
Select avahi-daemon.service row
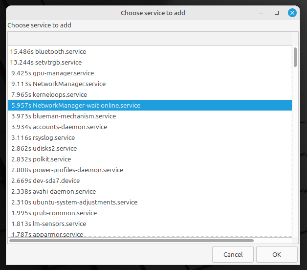click(x=150, y=192)
